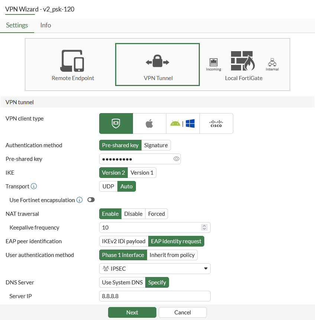315x320 pixels.
Task: Select IKE Version 2
Action: (113, 173)
